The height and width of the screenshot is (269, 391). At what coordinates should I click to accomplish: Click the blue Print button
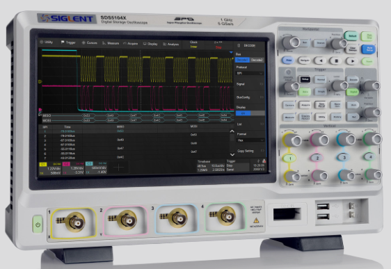(289, 60)
